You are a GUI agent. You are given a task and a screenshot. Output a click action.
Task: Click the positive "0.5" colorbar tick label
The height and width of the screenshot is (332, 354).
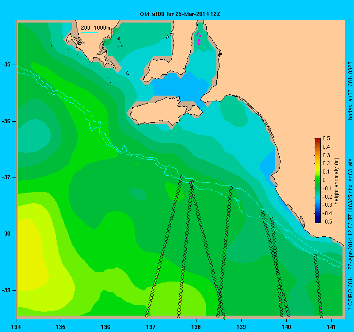[x=326, y=139]
